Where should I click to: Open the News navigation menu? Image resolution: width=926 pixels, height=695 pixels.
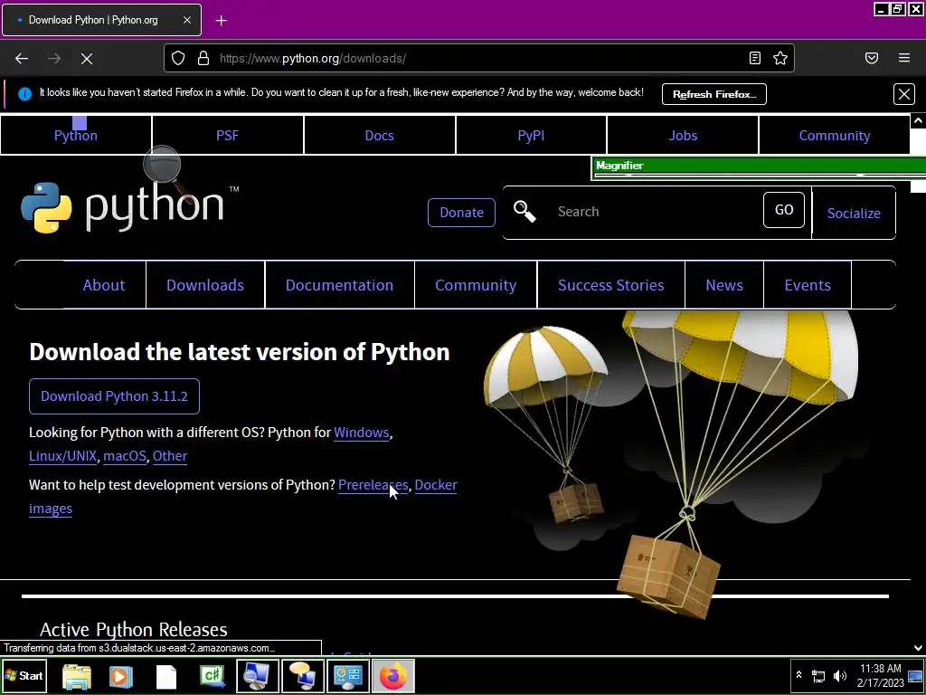pos(724,285)
